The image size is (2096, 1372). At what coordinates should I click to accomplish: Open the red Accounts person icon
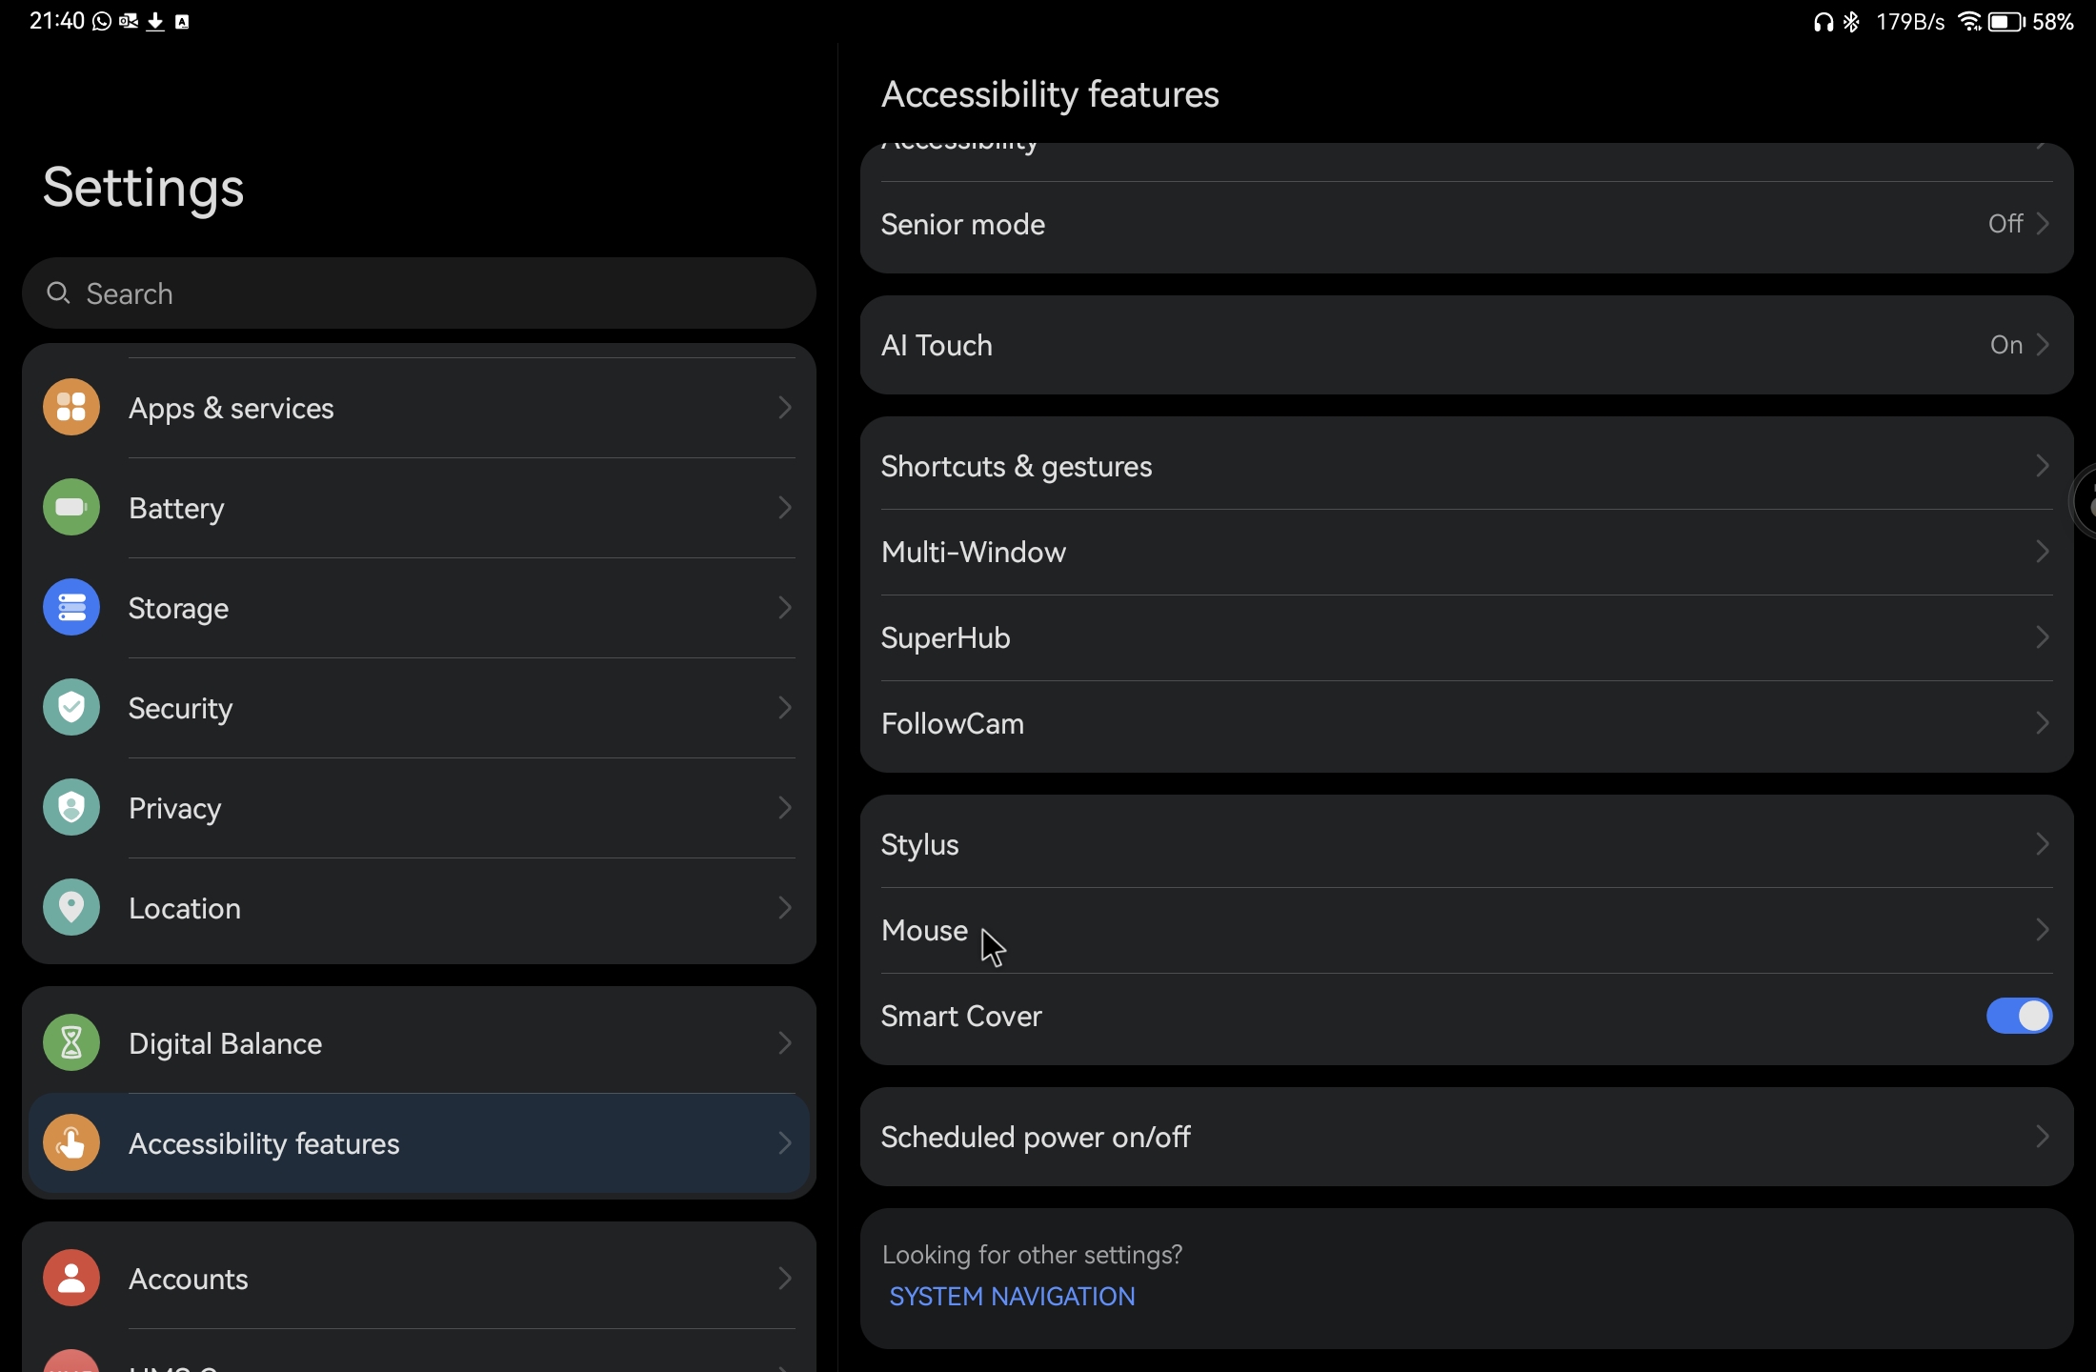pyautogui.click(x=71, y=1279)
